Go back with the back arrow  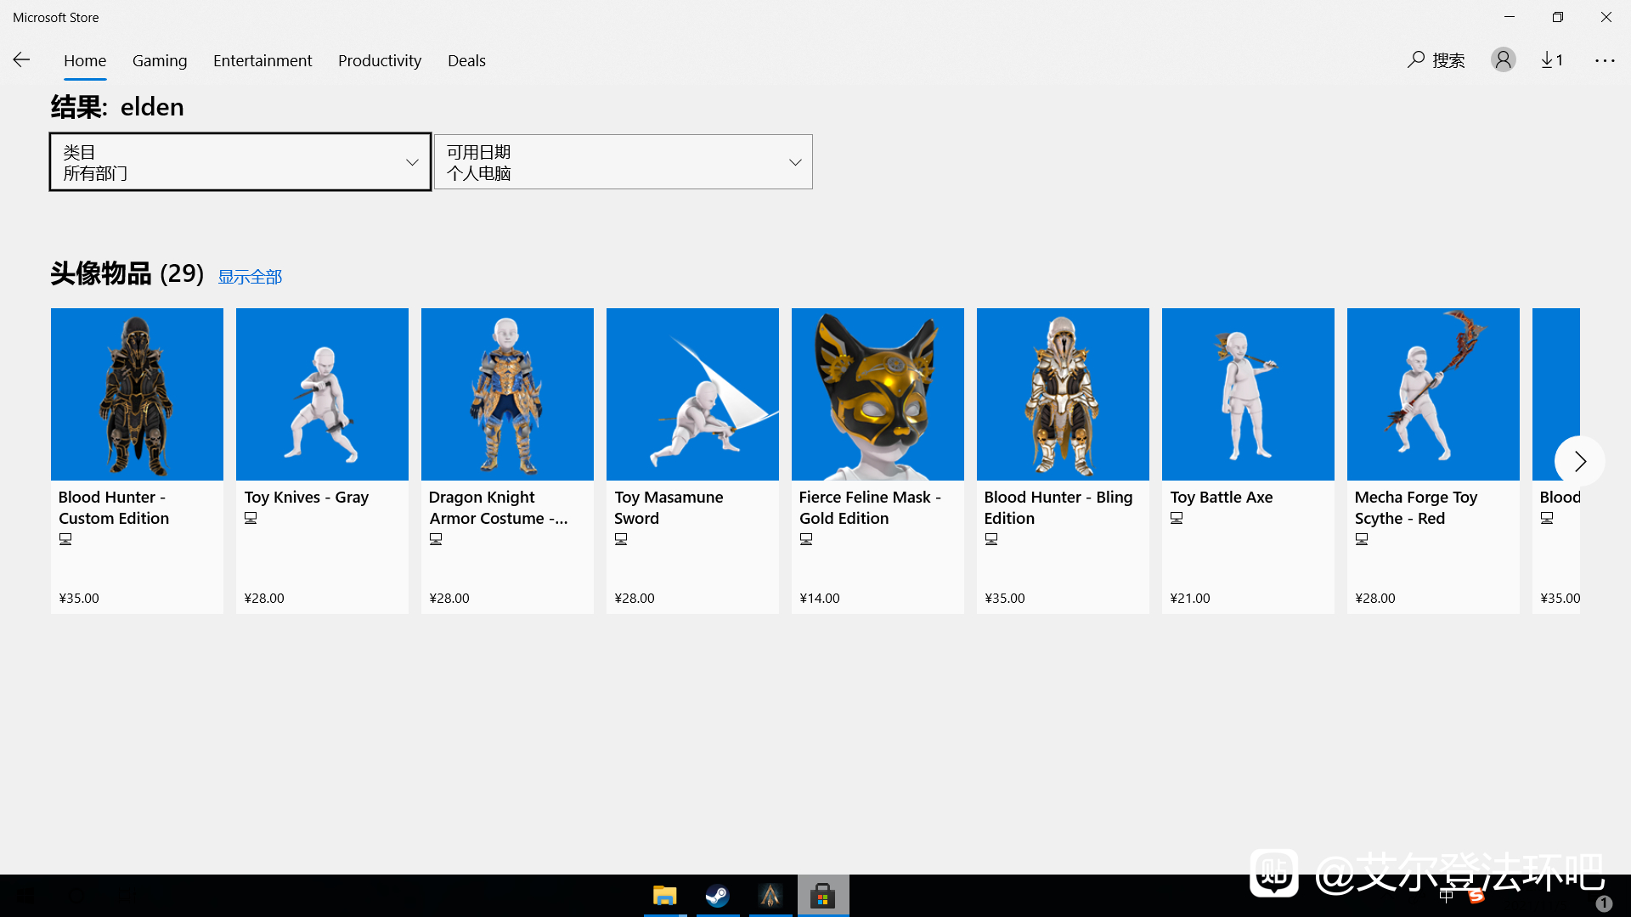point(21,59)
